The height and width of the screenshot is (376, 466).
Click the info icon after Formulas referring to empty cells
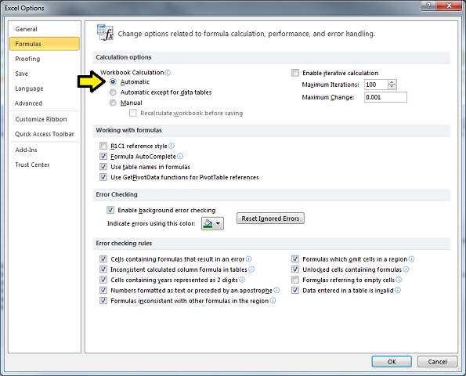coord(399,280)
